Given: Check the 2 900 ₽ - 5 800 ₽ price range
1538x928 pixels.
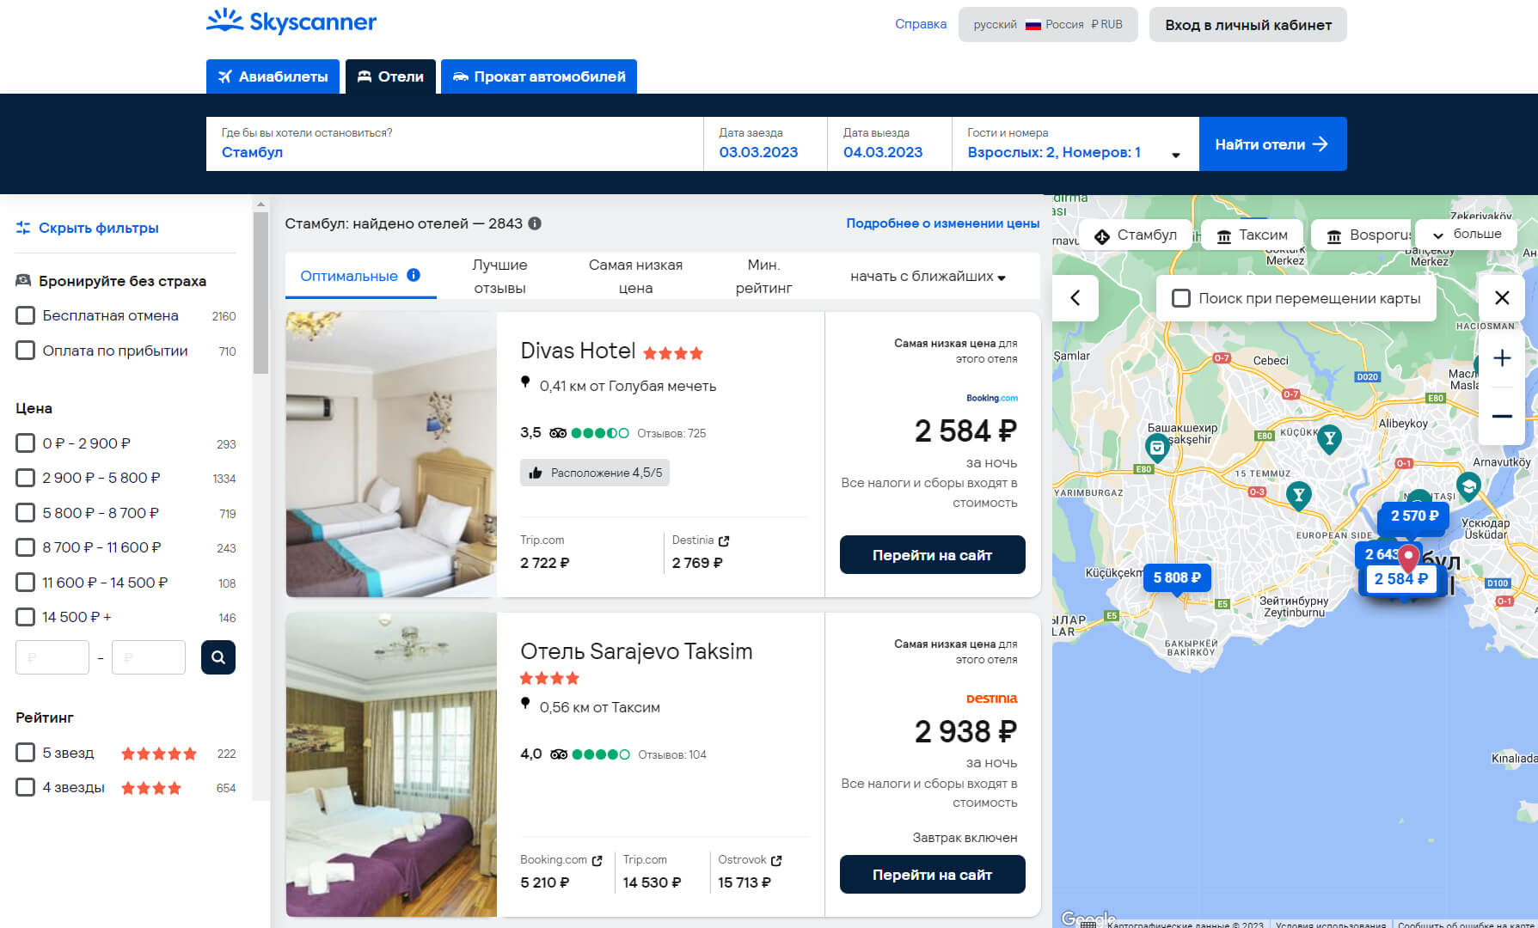Looking at the screenshot, I should click(26, 478).
